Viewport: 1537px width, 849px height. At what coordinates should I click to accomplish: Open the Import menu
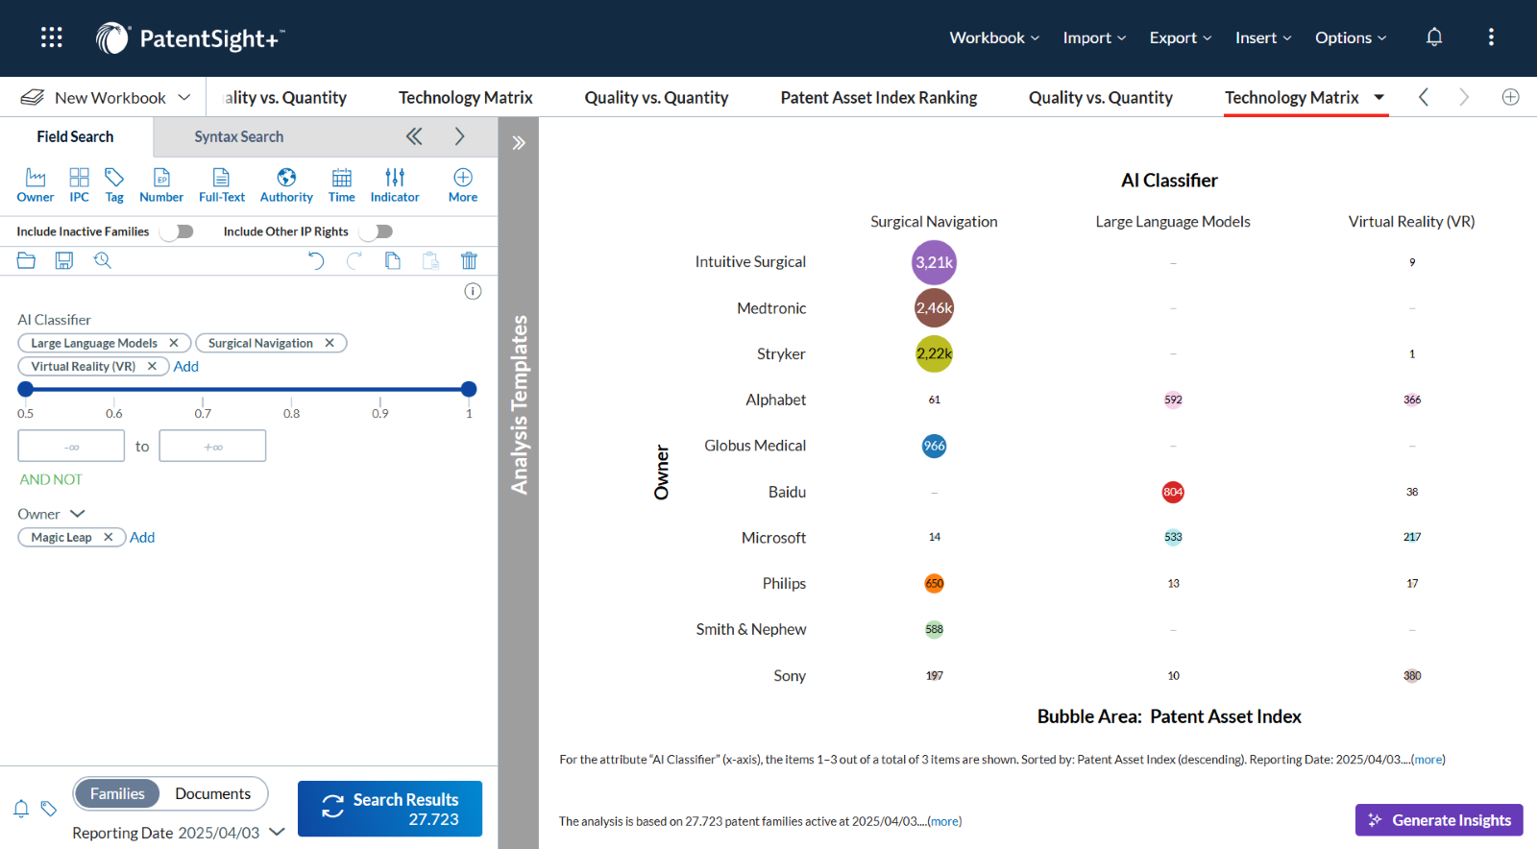coord(1094,37)
